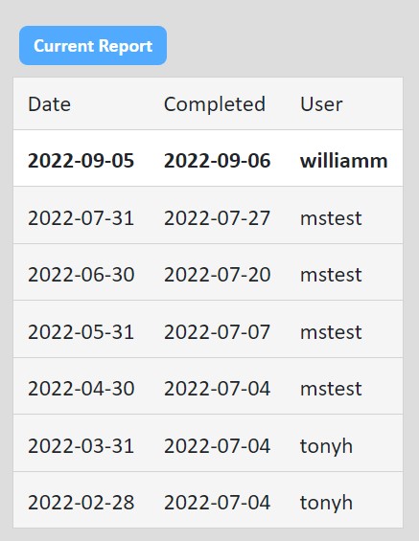Viewport: 419px width, 541px height.
Task: Open the report dated 2022-06-30
Action: (81, 275)
